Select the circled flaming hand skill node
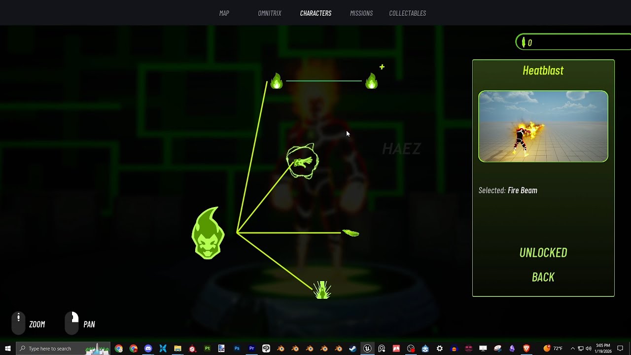This screenshot has height=355, width=631. pos(302,161)
